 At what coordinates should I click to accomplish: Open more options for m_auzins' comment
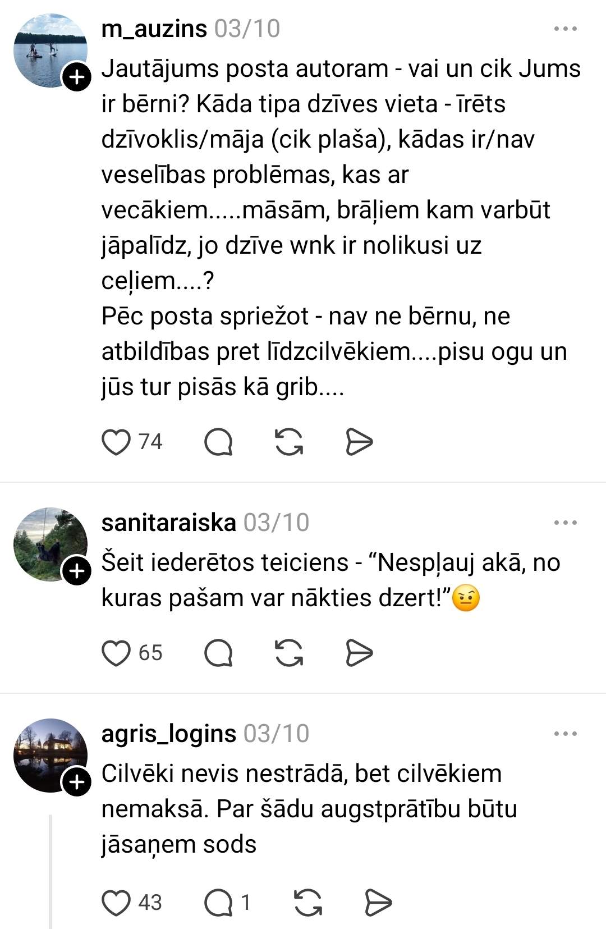pos(565,29)
